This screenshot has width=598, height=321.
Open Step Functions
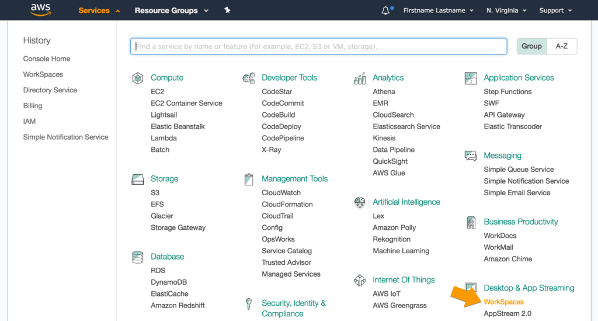coord(507,92)
